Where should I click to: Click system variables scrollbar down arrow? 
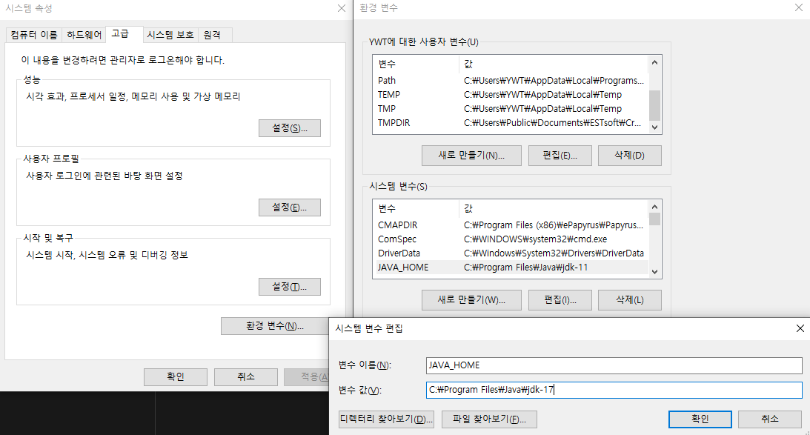click(x=654, y=272)
